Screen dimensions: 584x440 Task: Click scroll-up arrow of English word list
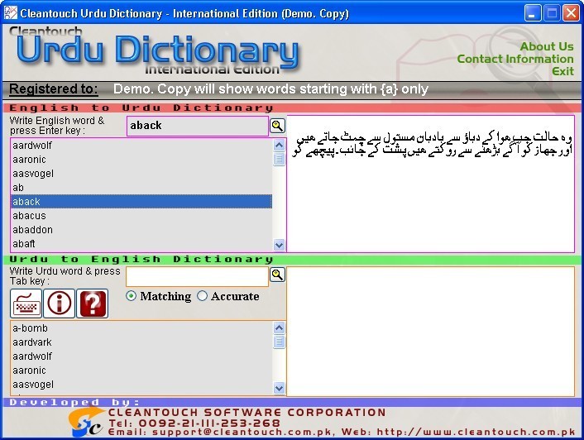point(279,145)
